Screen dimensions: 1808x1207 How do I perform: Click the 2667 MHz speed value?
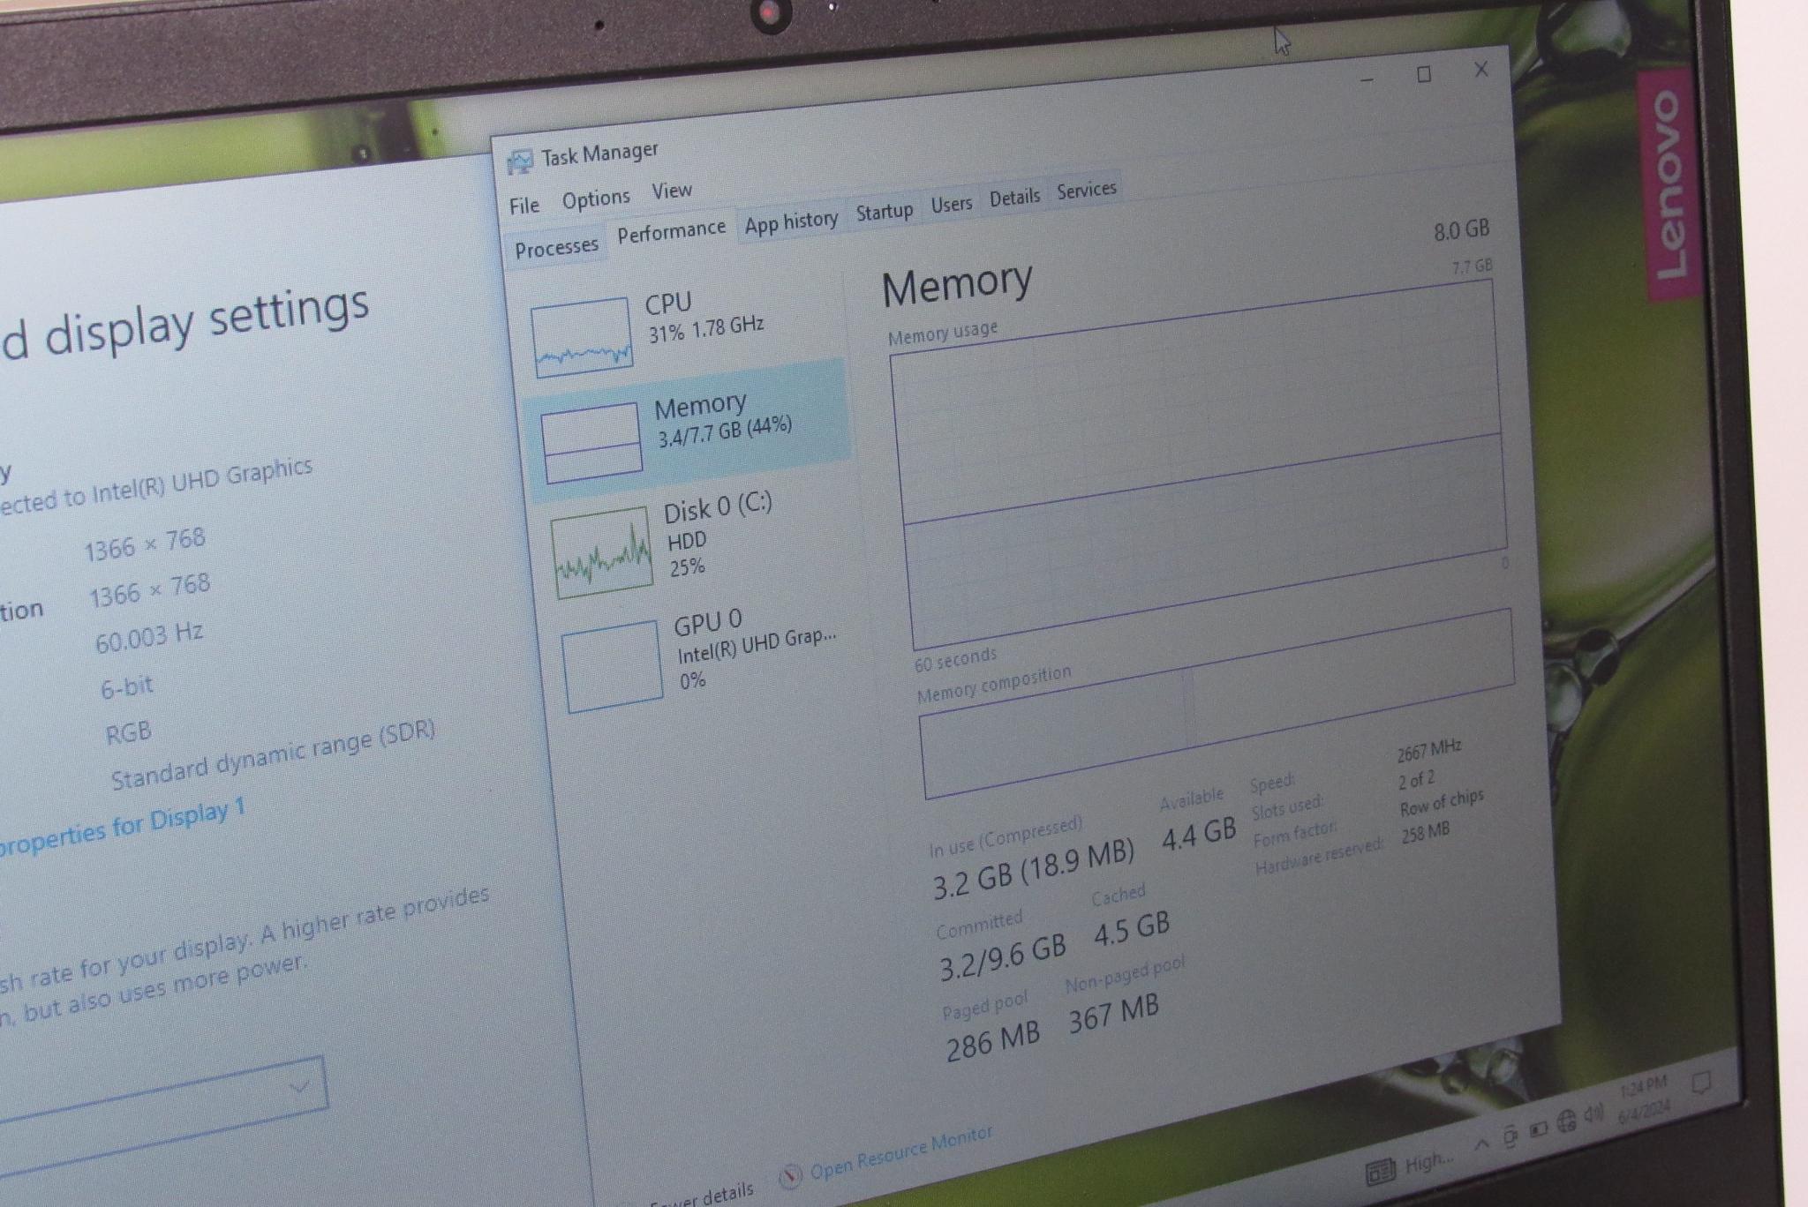tap(1428, 750)
